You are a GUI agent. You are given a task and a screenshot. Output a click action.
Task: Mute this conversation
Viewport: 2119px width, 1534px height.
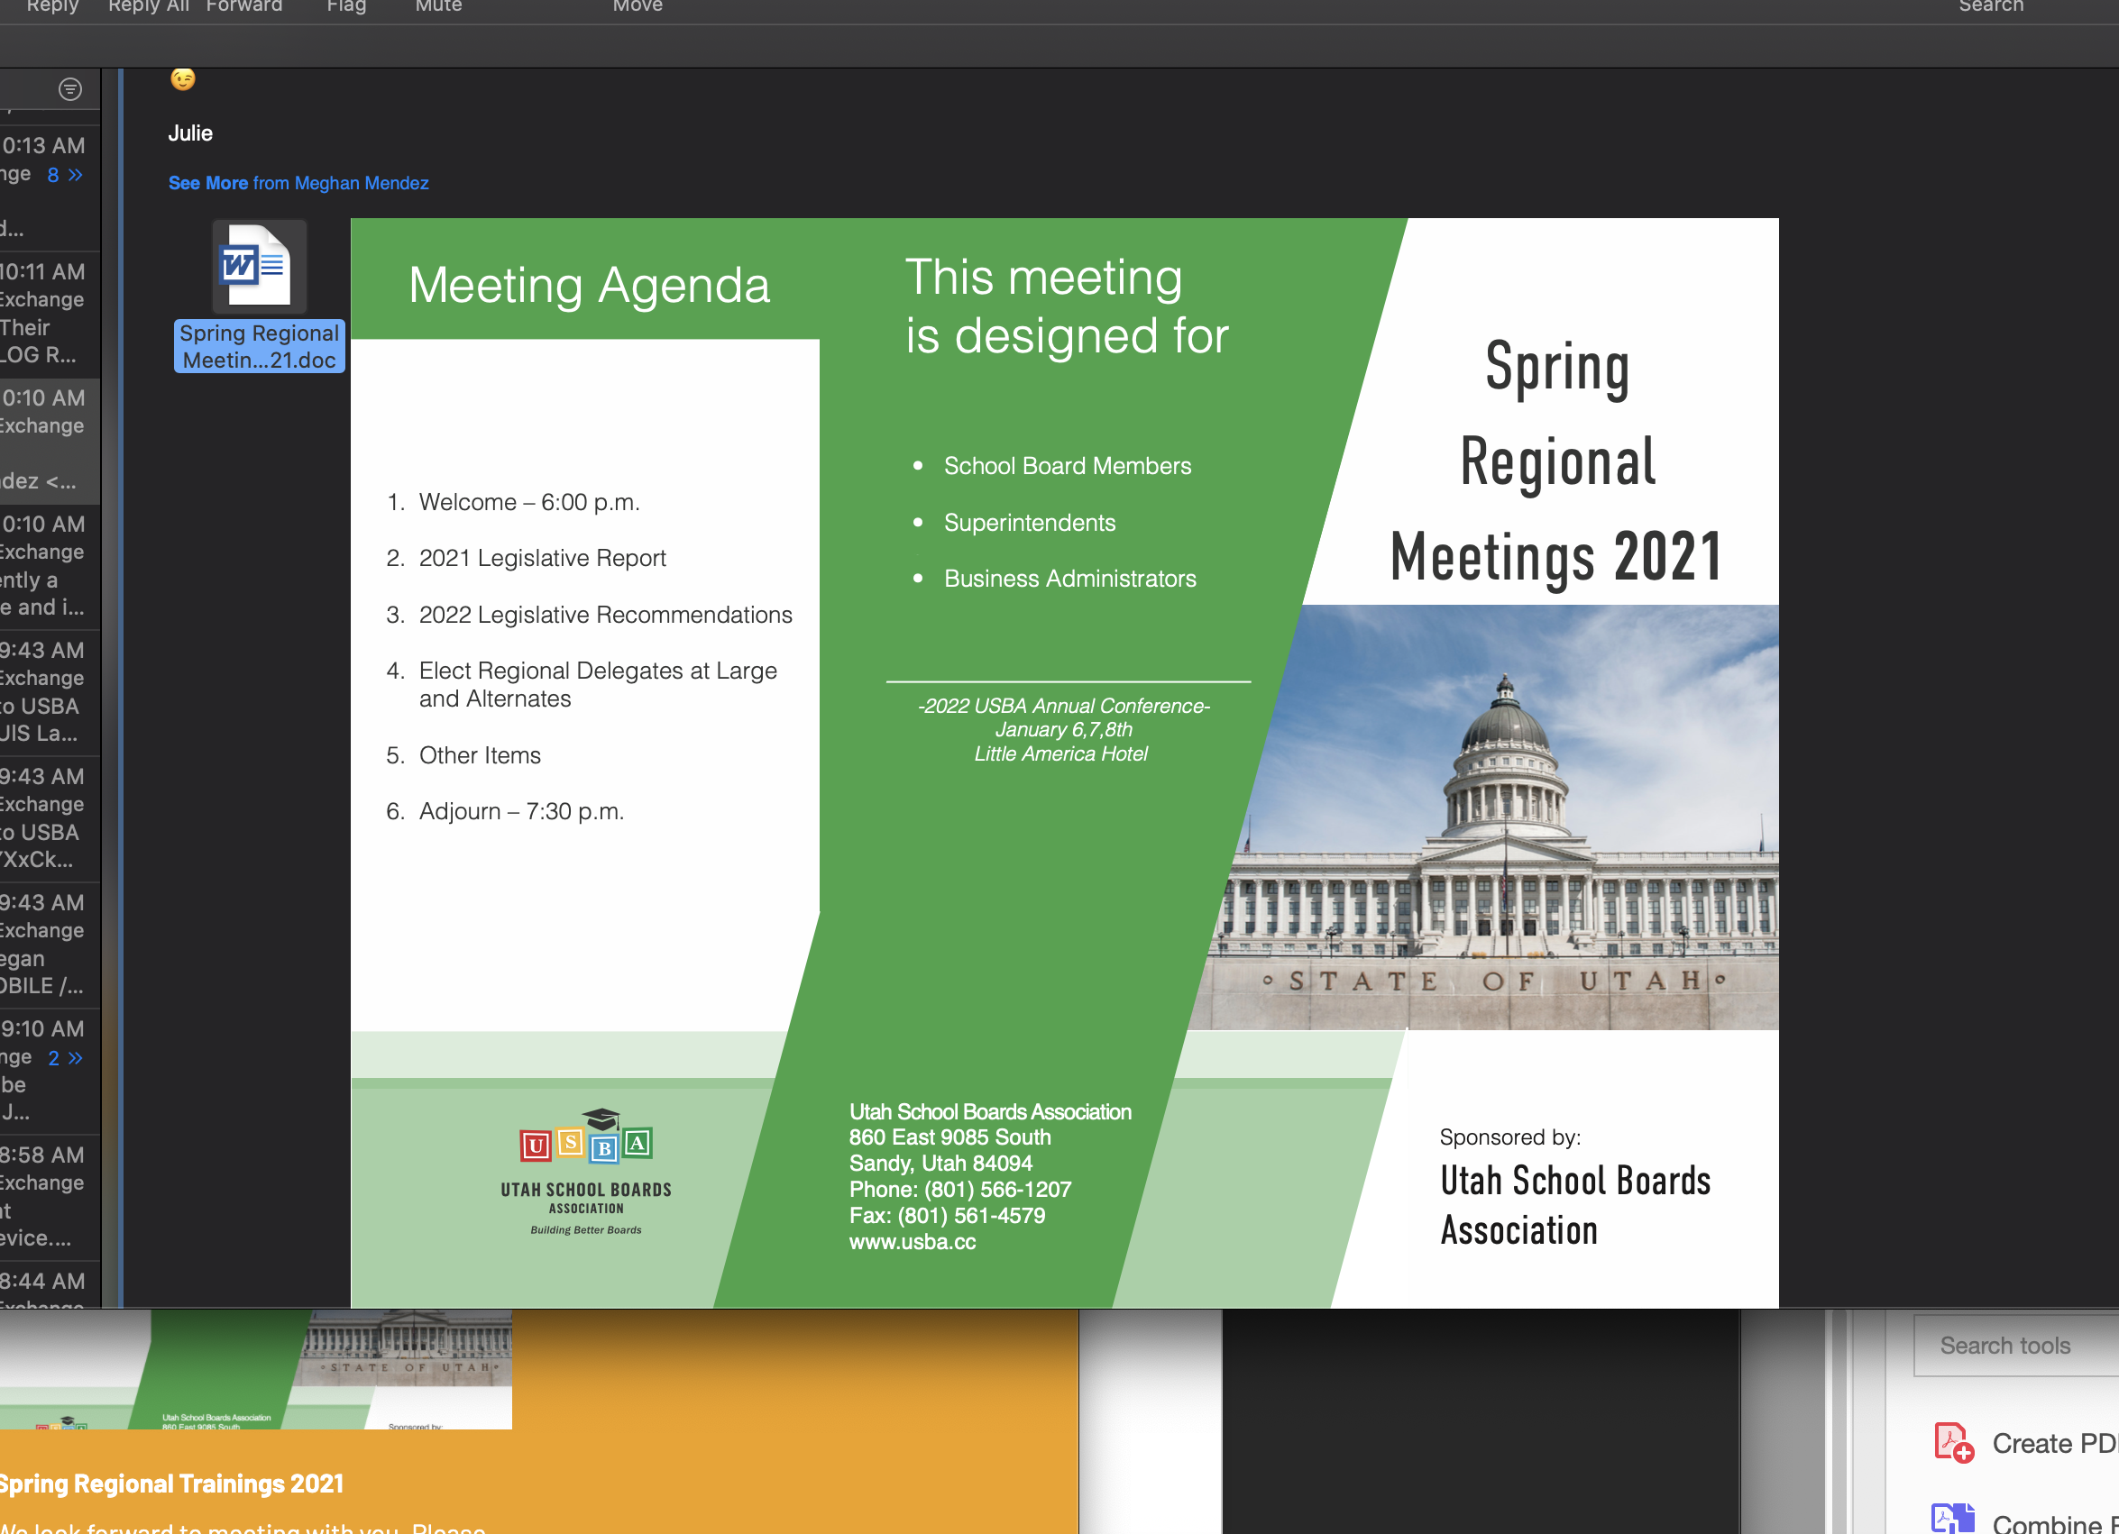pos(438,6)
